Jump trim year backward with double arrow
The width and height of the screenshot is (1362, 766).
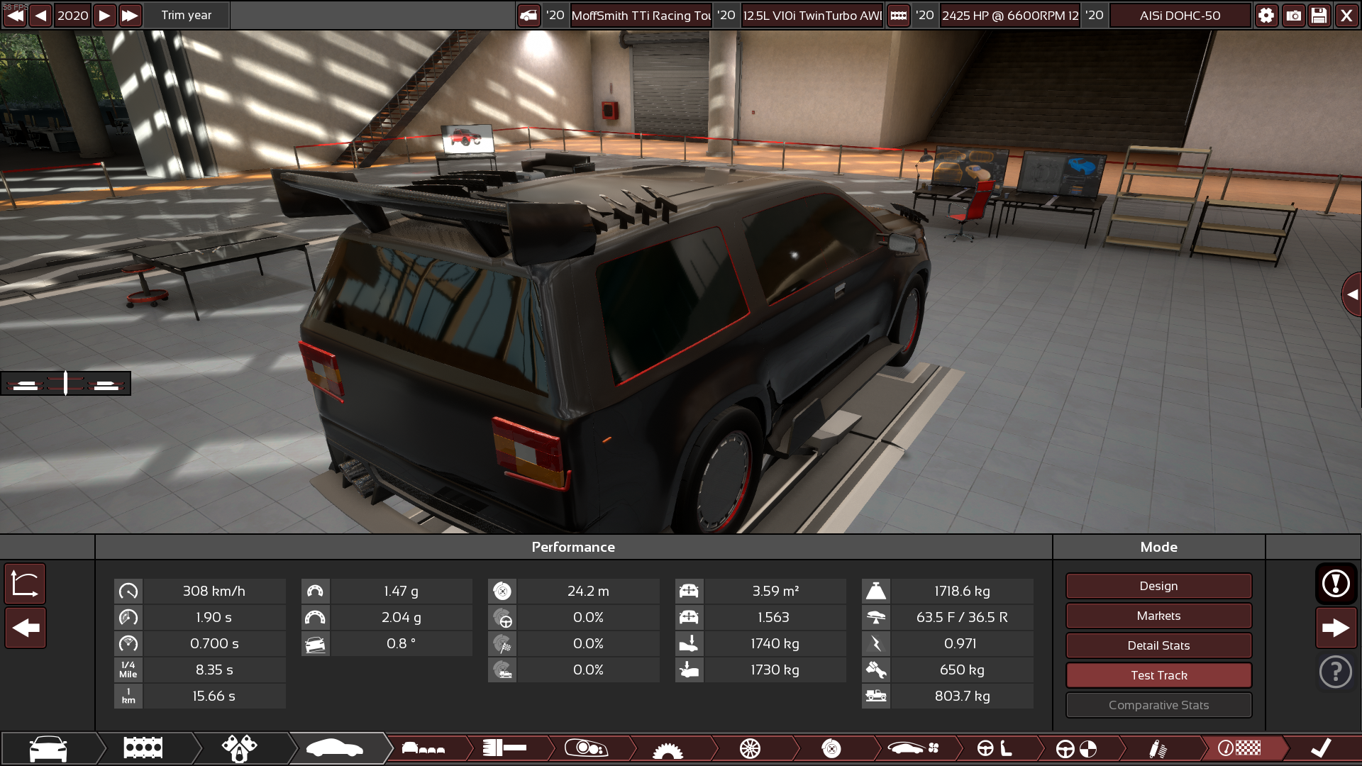tap(15, 16)
